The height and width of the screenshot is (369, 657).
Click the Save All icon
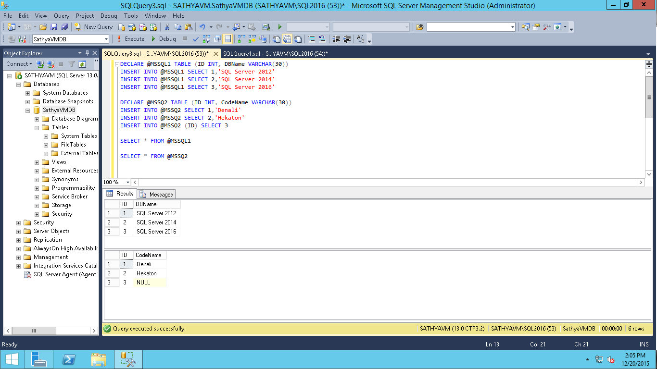pos(64,27)
